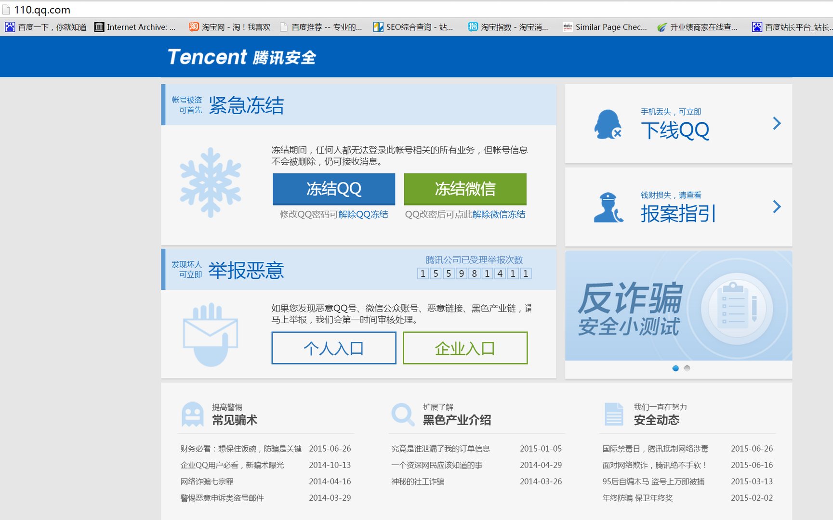Click the ghost icon beside 常见骗术
The image size is (833, 520).
(192, 413)
